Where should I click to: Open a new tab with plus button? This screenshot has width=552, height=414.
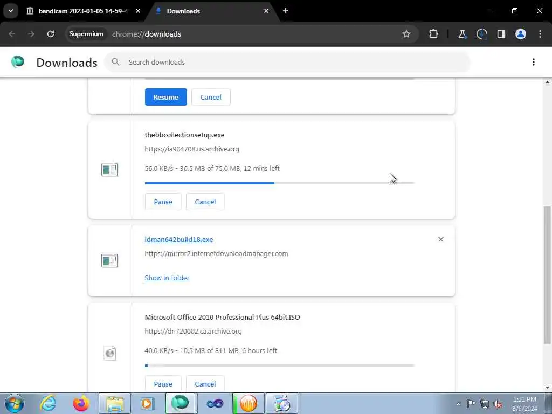(286, 11)
